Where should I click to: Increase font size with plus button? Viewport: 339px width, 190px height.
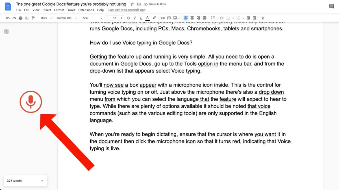121,18
